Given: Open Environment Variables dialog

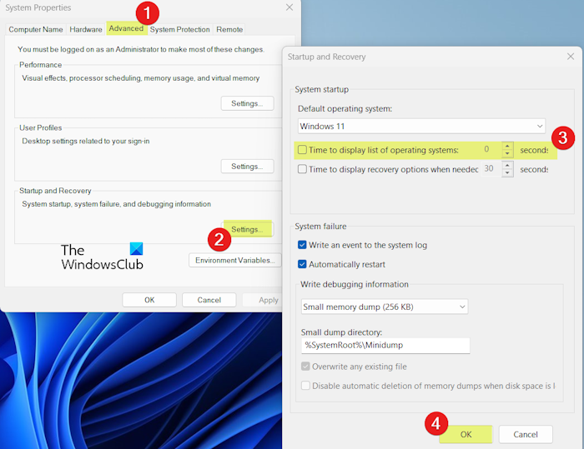Looking at the screenshot, I should 235,261.
